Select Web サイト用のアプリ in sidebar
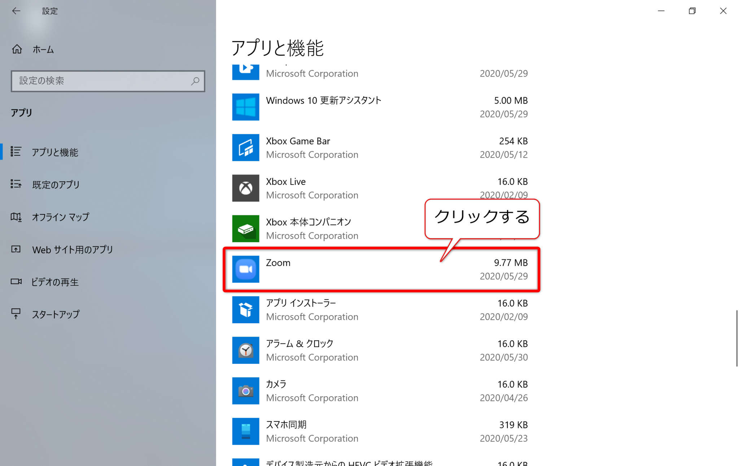This screenshot has width=739, height=466. tap(72, 249)
